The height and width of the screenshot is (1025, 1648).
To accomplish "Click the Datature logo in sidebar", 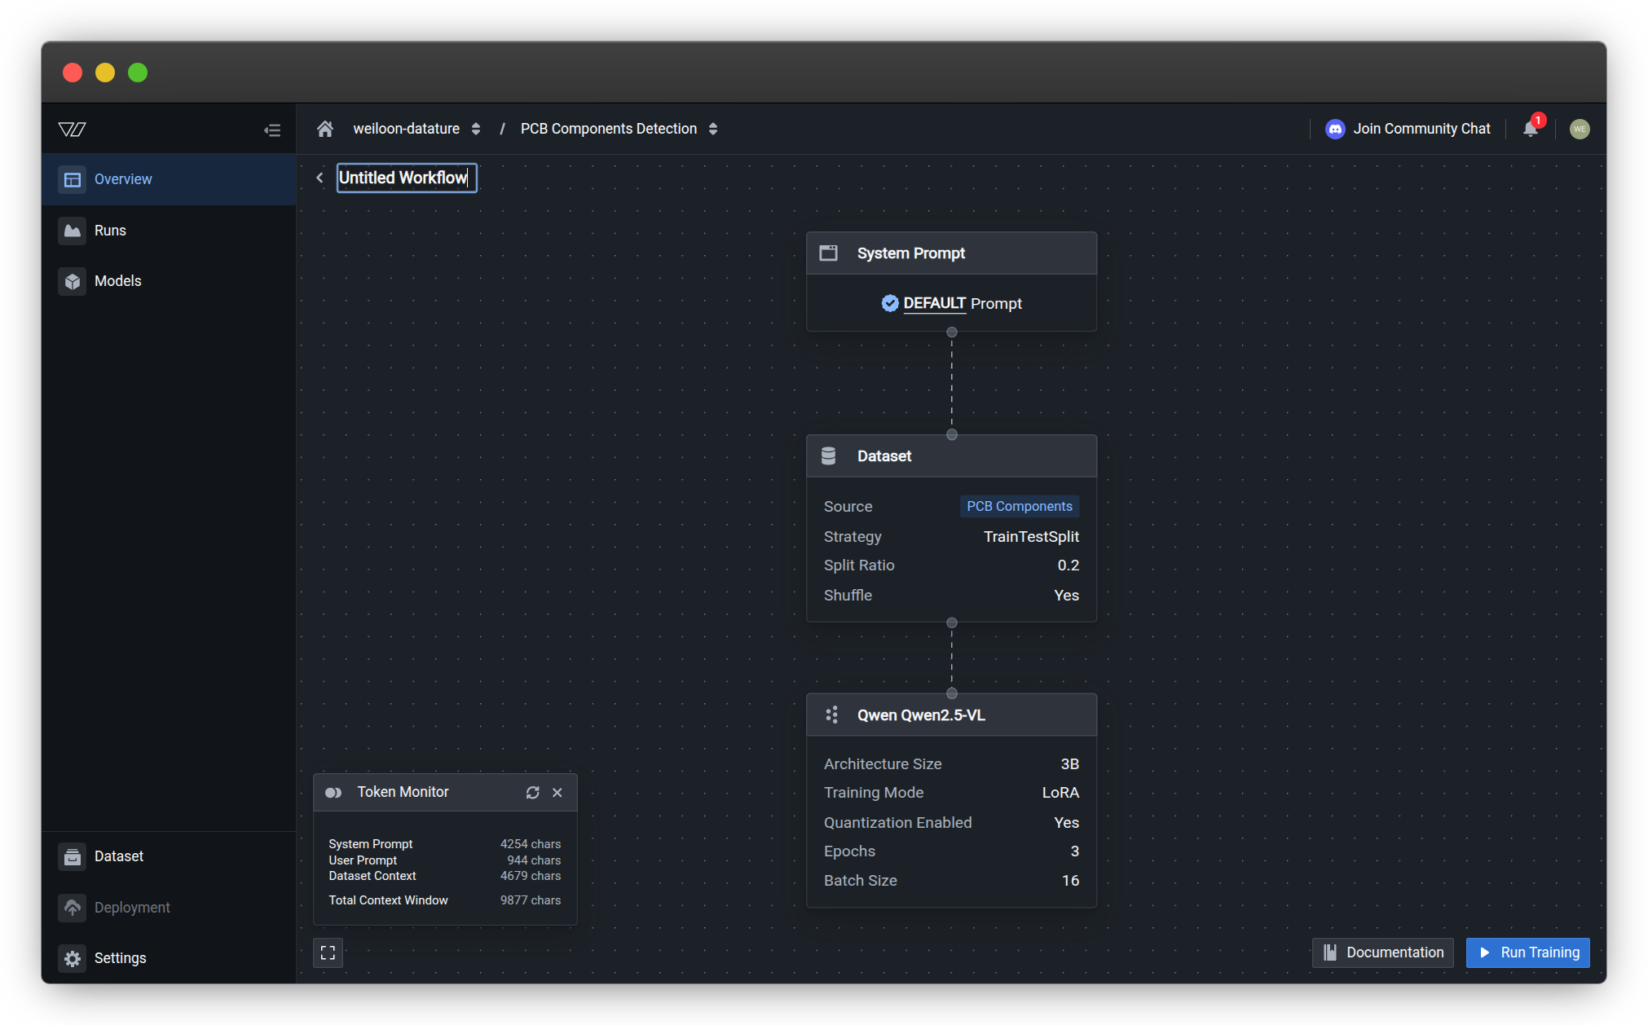I will point(73,130).
